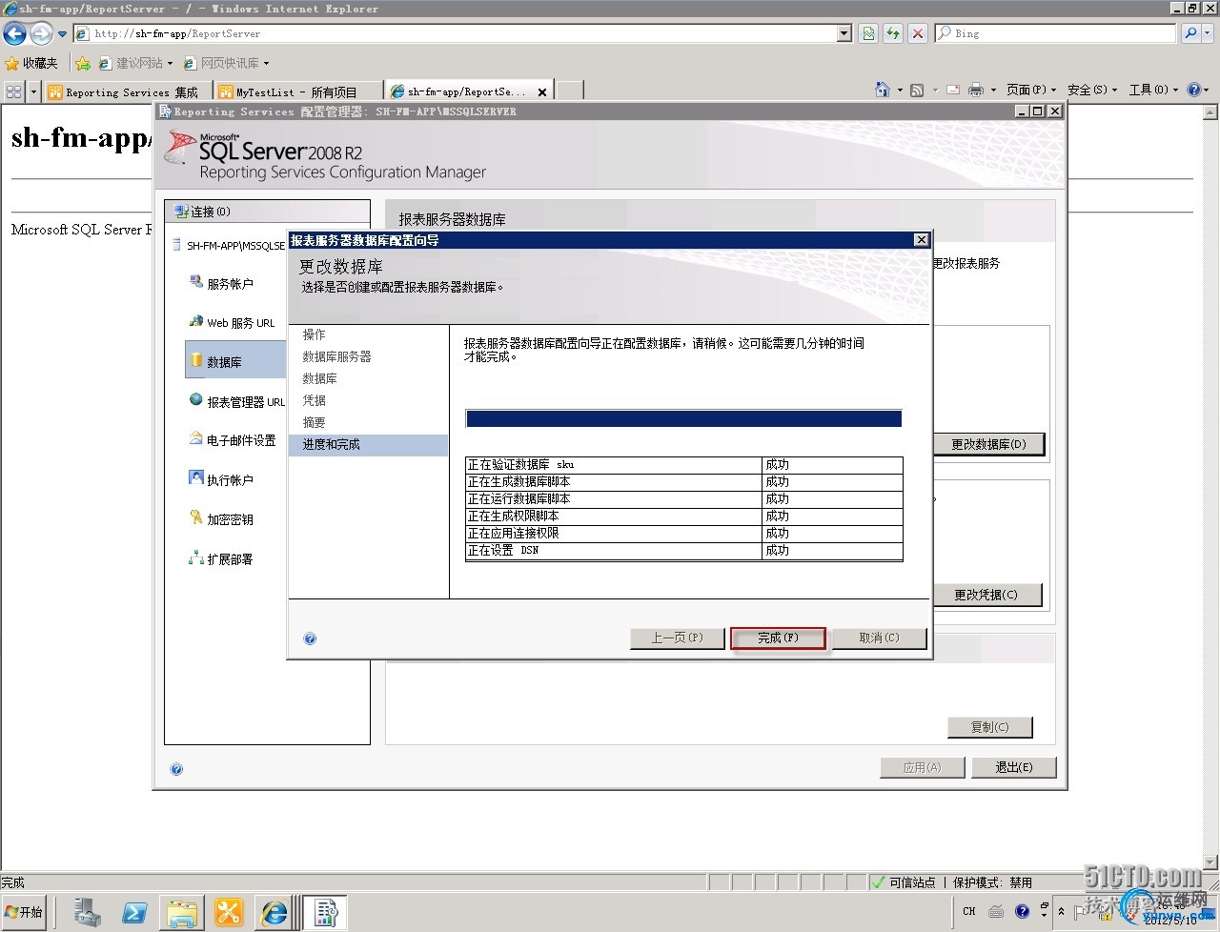
Task: Click 完成(F) to finish the wizard
Action: pos(778,638)
